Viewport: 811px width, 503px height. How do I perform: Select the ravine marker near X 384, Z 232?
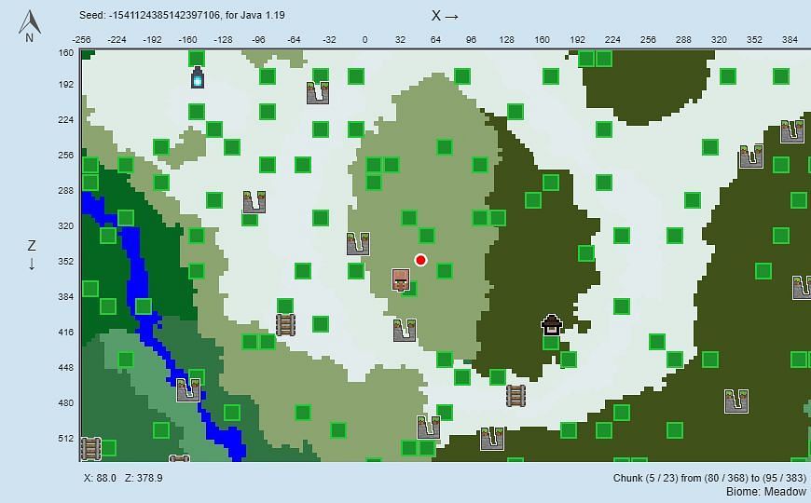pos(791,131)
